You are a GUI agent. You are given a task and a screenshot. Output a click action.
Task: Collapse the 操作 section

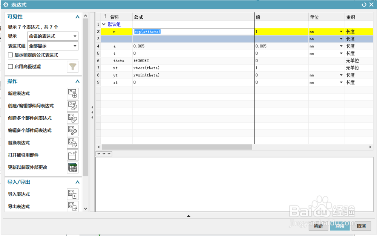(77, 81)
